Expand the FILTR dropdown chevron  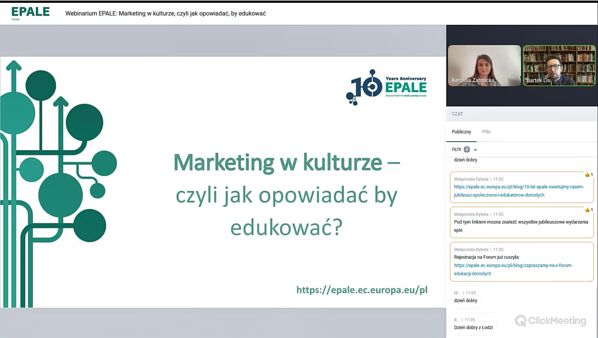coord(475,150)
